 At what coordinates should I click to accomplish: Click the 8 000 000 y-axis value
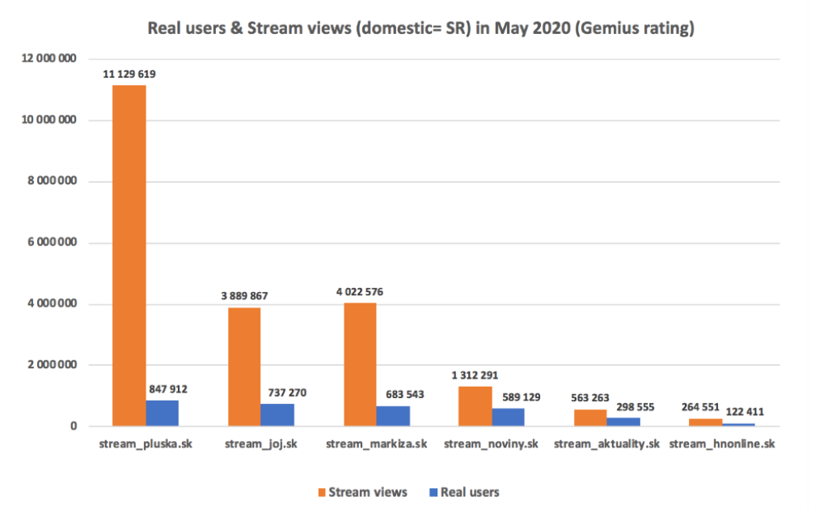pyautogui.click(x=53, y=181)
